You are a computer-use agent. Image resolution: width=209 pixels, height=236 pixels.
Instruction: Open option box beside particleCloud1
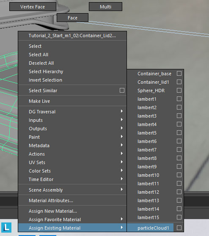[179, 228]
